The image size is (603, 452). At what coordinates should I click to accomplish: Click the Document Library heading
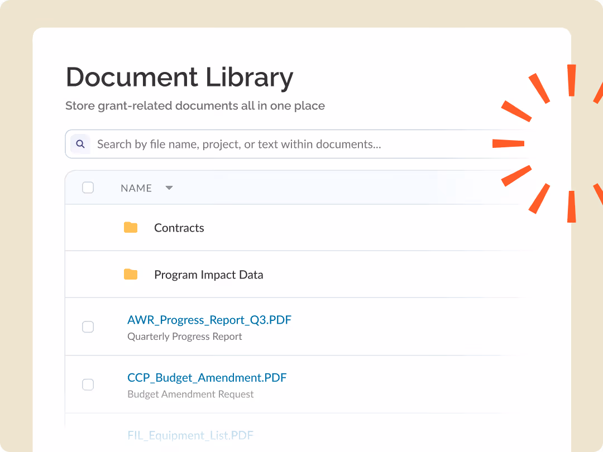pos(180,77)
